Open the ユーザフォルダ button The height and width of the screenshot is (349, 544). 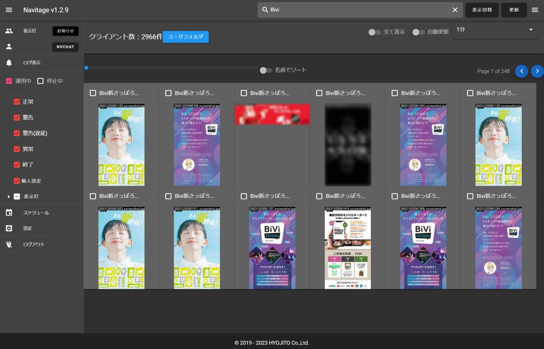pos(185,37)
